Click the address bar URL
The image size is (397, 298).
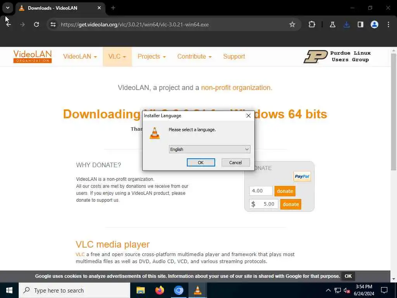pos(135,24)
